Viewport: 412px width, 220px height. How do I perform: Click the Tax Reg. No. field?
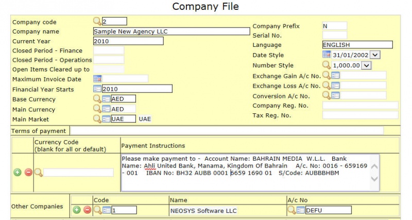point(360,115)
